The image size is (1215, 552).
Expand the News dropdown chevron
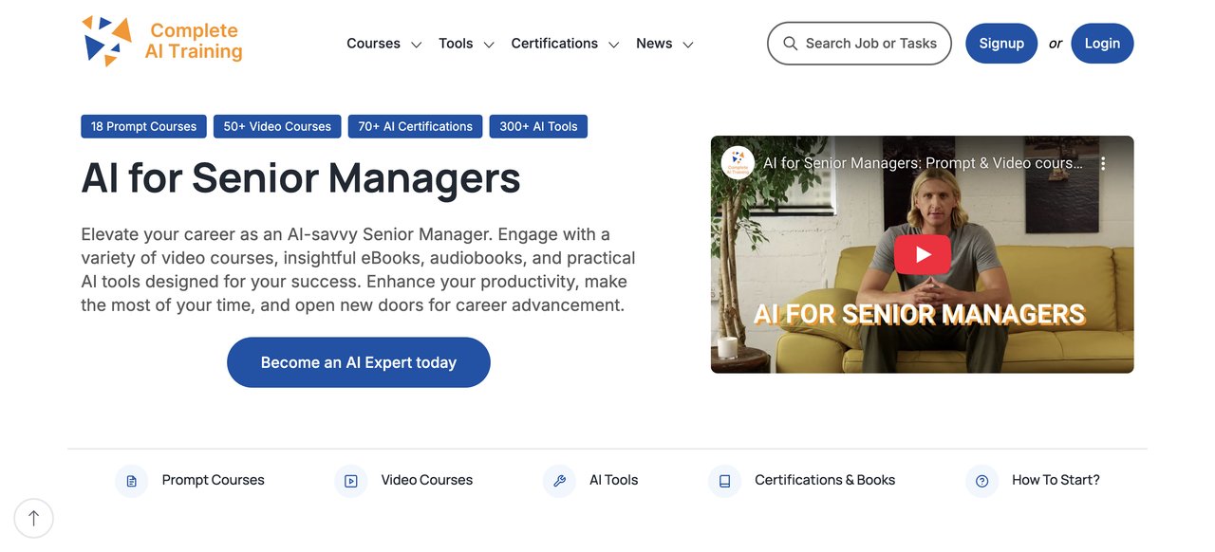point(688,45)
